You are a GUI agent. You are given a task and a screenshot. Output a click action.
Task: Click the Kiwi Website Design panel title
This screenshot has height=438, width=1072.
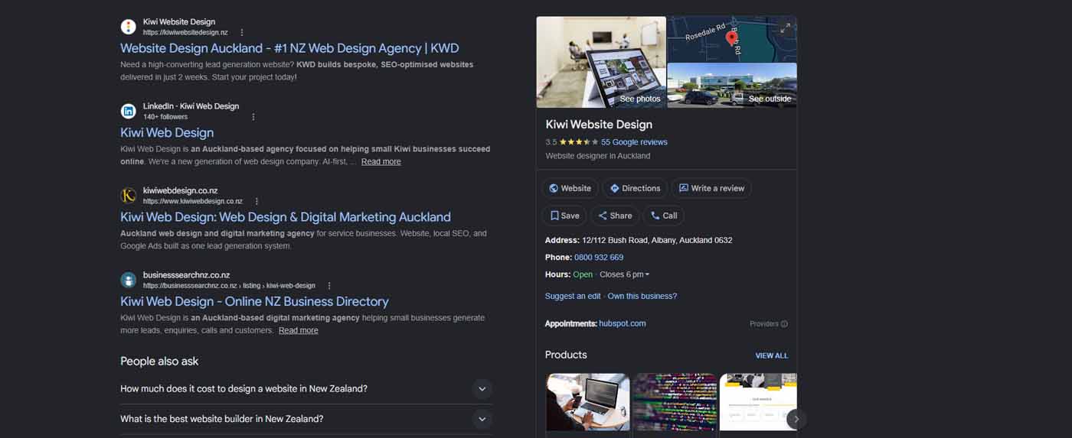tap(599, 125)
